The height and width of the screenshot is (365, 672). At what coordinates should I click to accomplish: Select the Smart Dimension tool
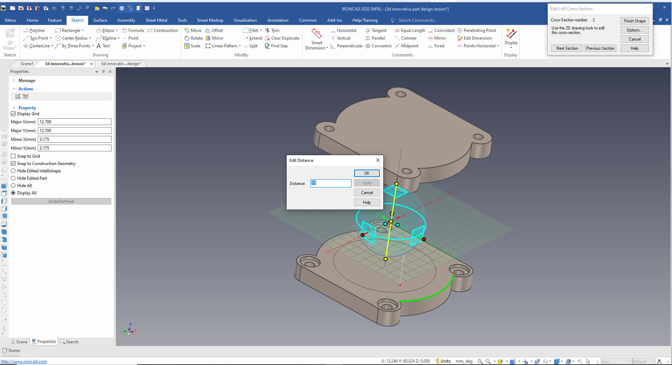click(316, 39)
